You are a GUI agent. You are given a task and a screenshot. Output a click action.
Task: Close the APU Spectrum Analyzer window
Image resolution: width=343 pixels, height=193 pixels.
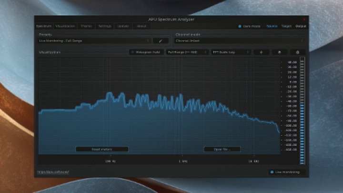pos(304,19)
